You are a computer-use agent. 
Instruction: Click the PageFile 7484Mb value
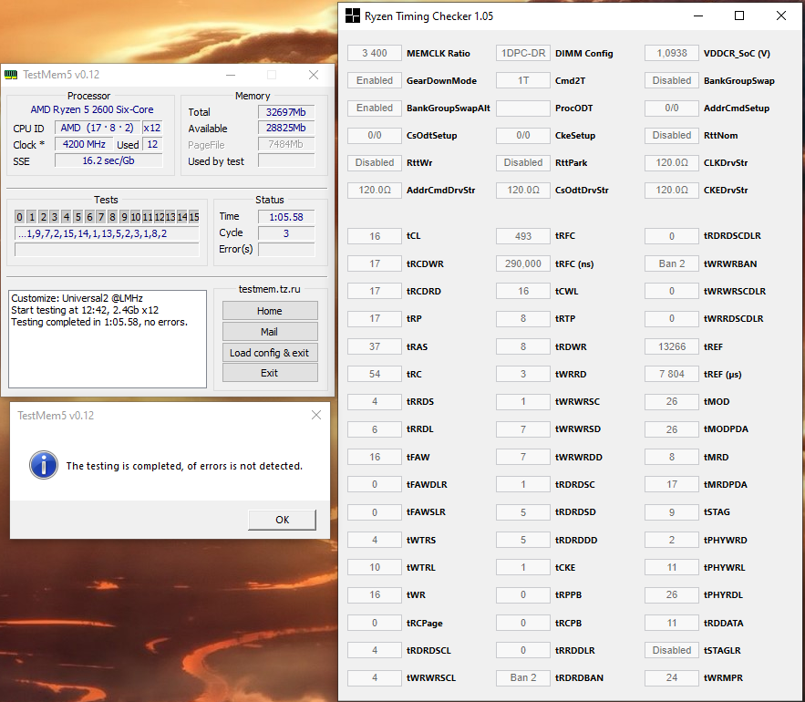286,144
